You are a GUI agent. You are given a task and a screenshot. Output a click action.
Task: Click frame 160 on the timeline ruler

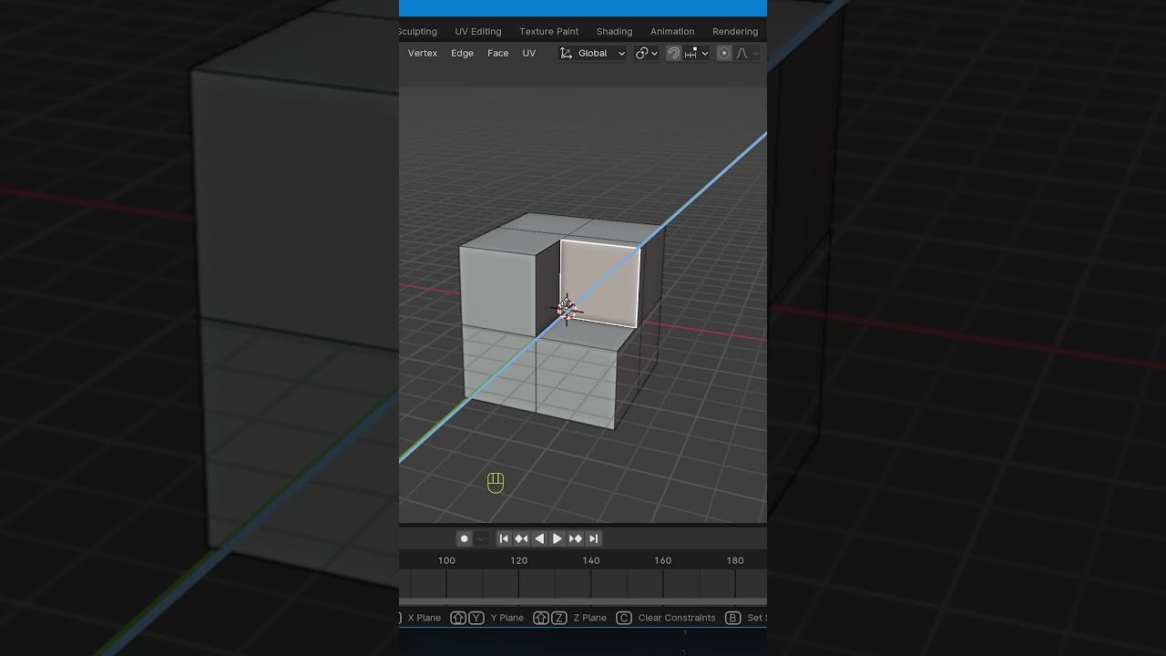pos(663,560)
